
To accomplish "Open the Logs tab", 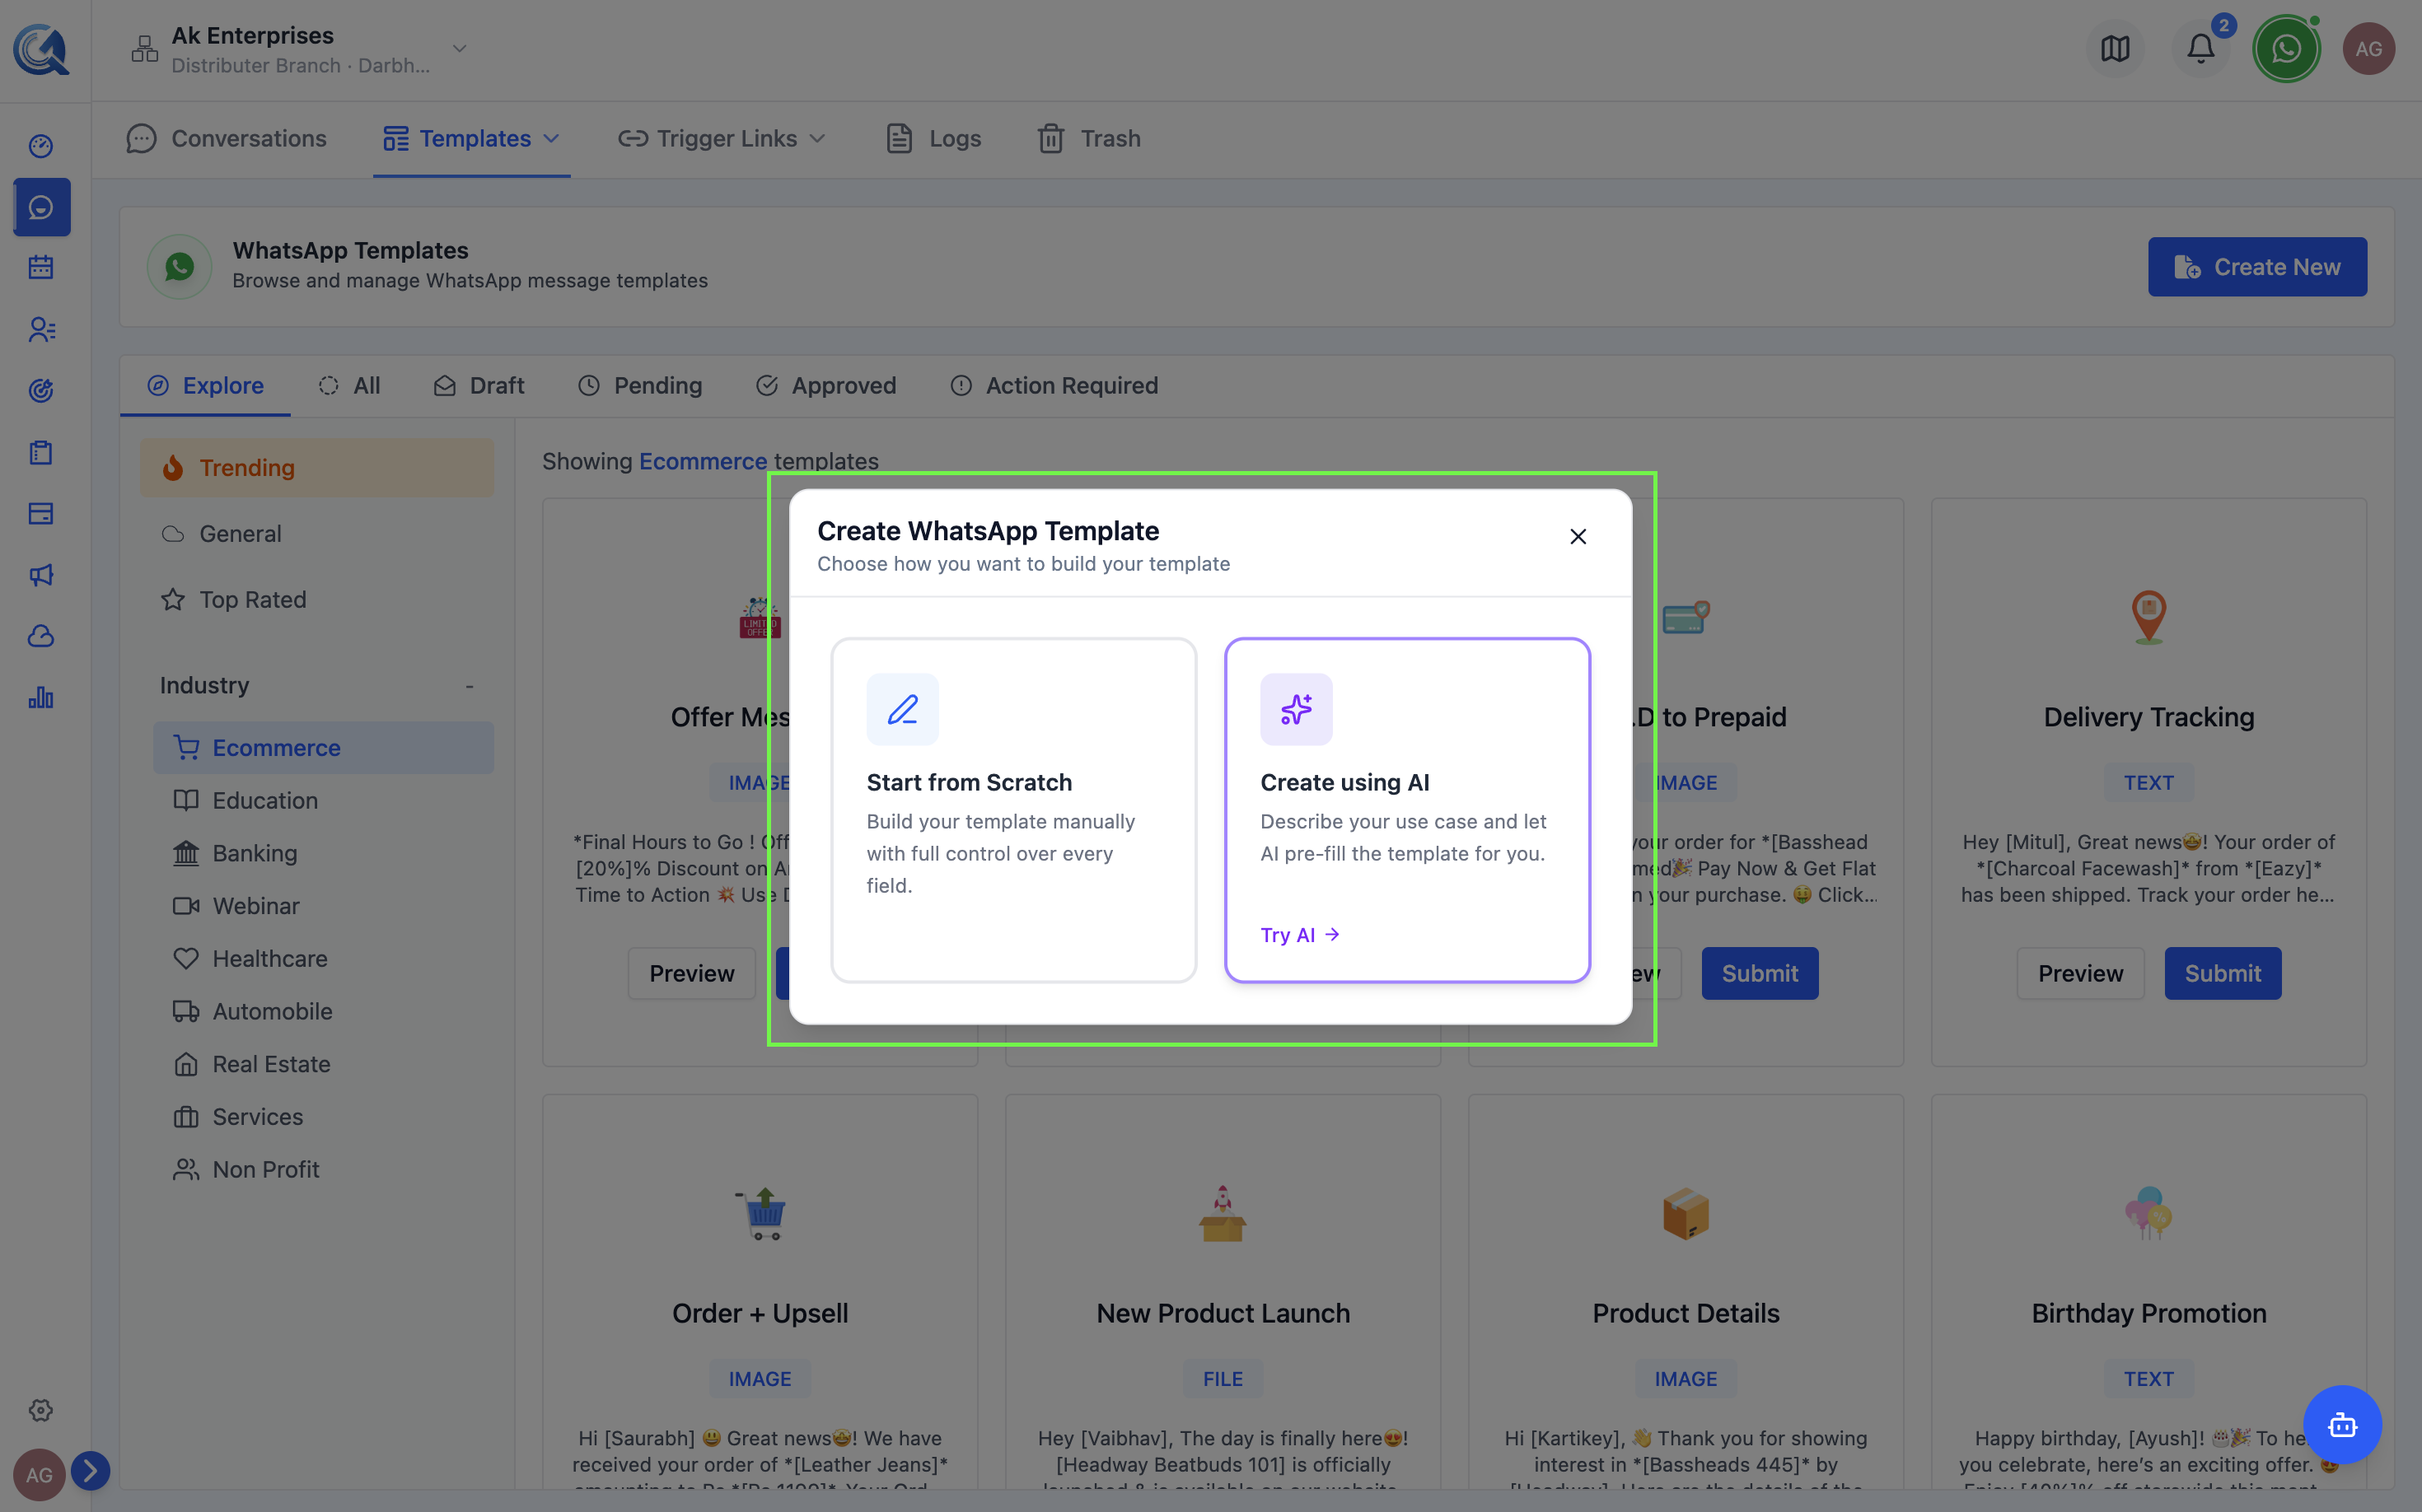I will 934,138.
